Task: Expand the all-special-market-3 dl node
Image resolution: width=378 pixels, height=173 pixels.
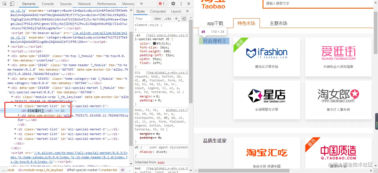Action: tap(15, 134)
